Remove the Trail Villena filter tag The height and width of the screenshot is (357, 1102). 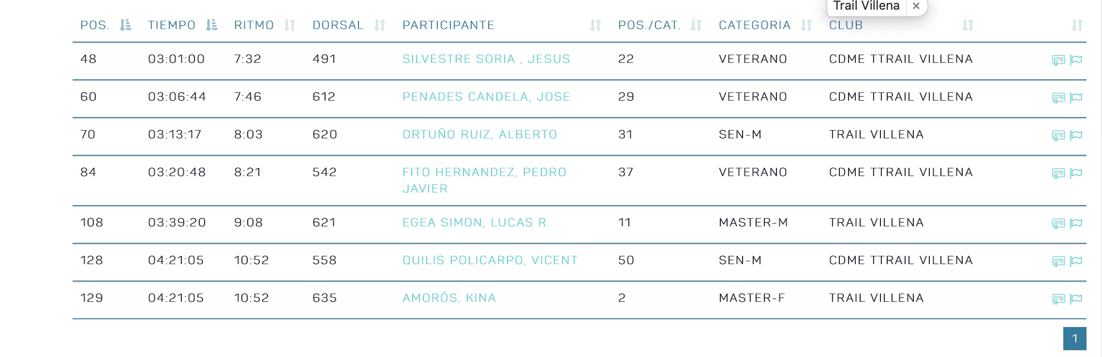(916, 6)
